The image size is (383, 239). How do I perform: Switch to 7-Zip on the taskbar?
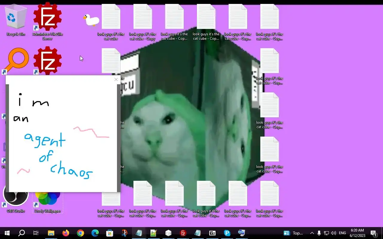(212, 233)
